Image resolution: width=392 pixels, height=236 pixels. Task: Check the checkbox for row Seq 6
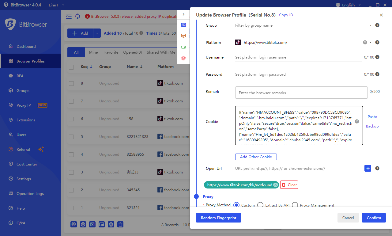click(71, 119)
